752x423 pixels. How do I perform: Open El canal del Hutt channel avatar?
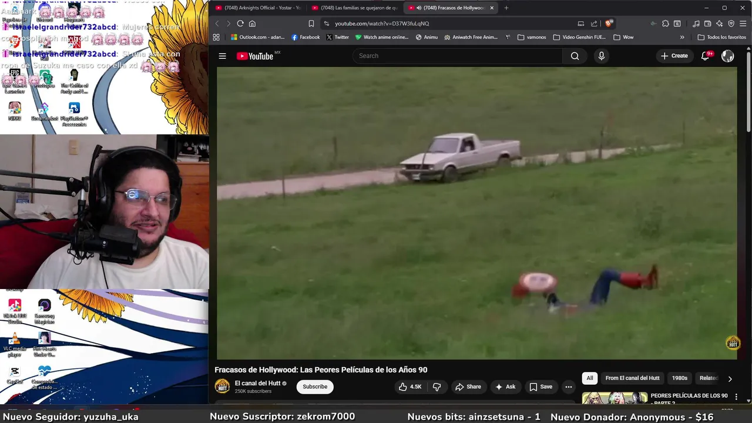tap(222, 386)
